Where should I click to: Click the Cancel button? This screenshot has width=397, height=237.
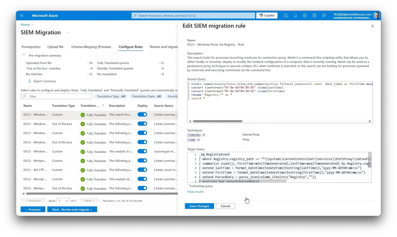(x=225, y=206)
